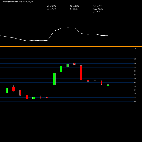Select the low value L: 36.91
This screenshot has width=142, height=142.
(x=74, y=9)
